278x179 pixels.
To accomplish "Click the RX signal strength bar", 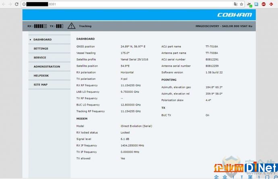I will coord(40,26).
